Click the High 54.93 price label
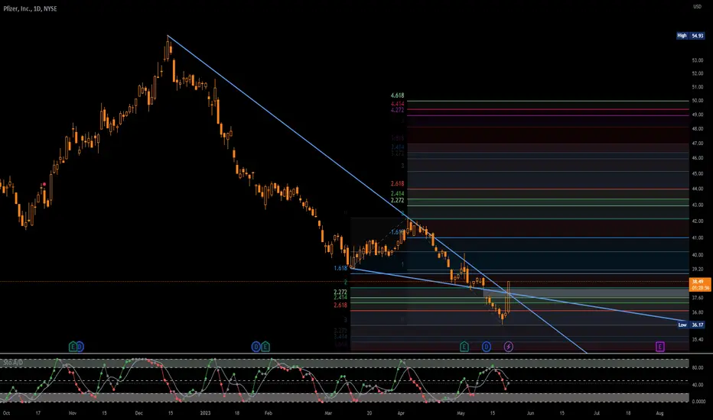This screenshot has width=713, height=420. point(690,35)
